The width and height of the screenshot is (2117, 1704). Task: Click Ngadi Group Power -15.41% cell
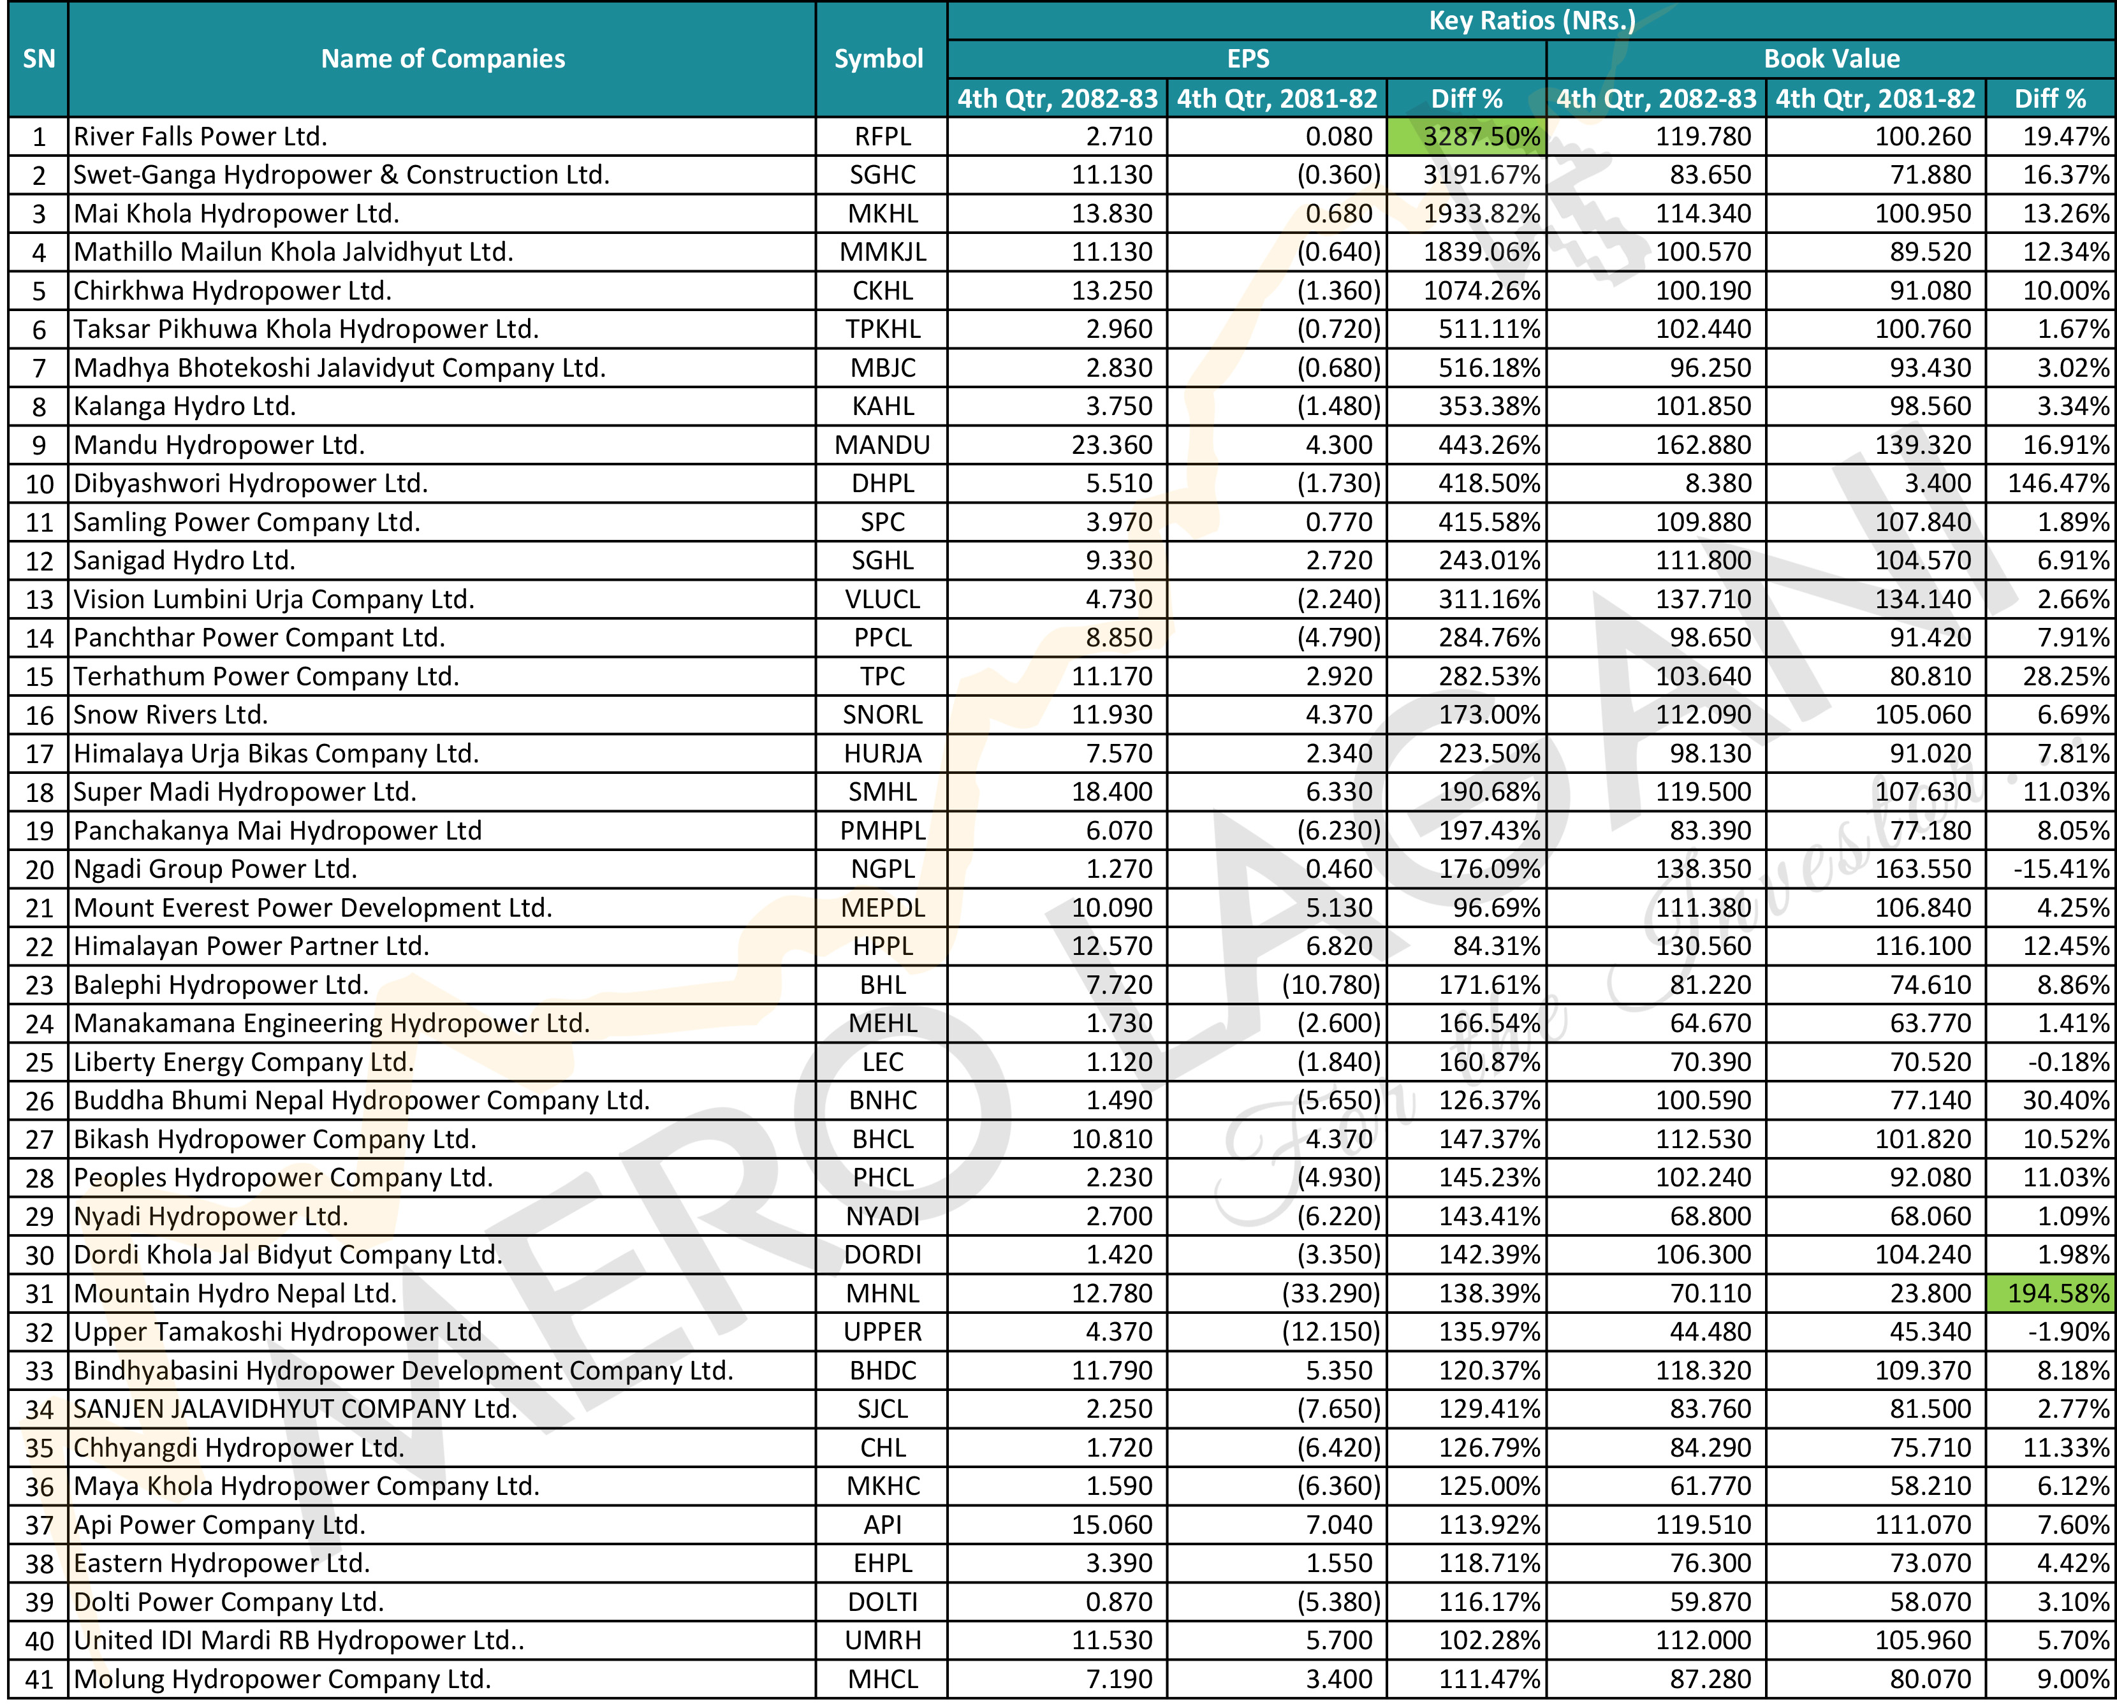tap(2050, 869)
